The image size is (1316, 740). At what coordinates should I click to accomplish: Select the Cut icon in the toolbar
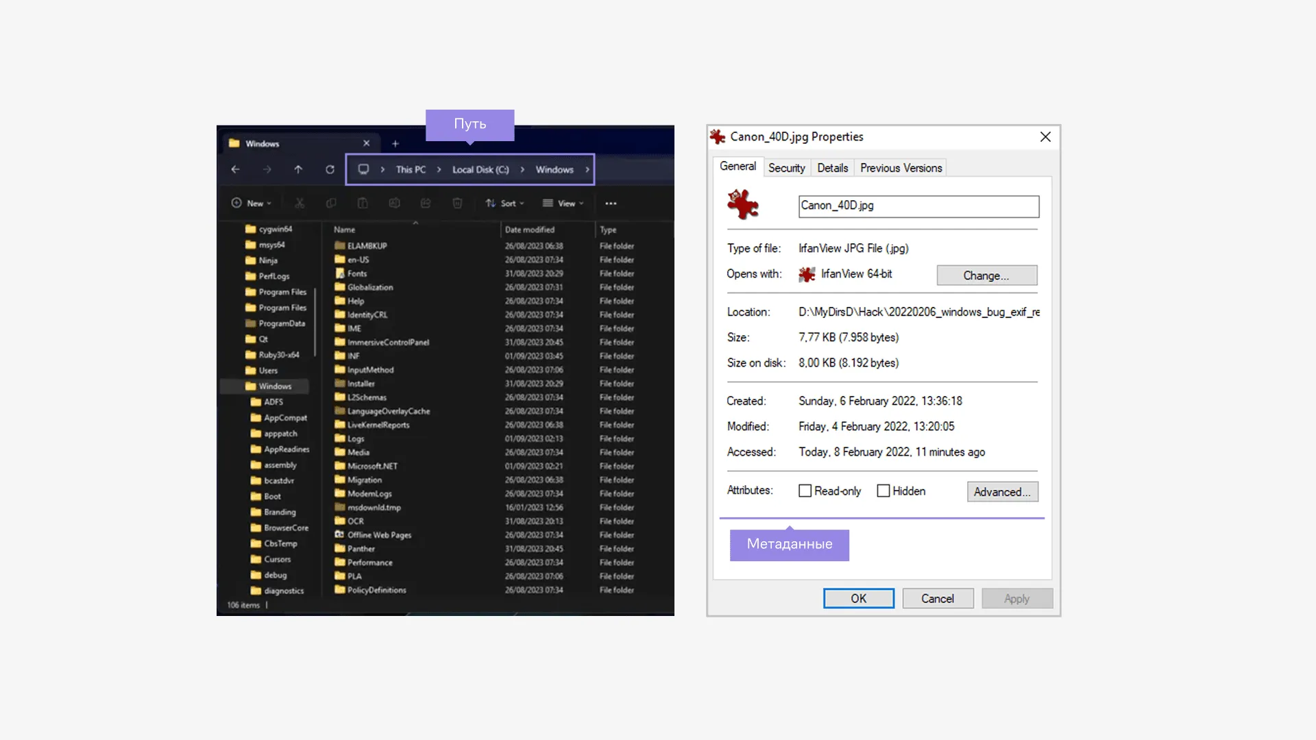pos(300,203)
